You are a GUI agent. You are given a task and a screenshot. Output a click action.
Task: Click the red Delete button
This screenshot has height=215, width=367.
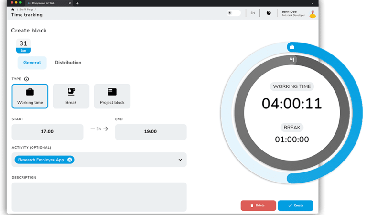258,205
